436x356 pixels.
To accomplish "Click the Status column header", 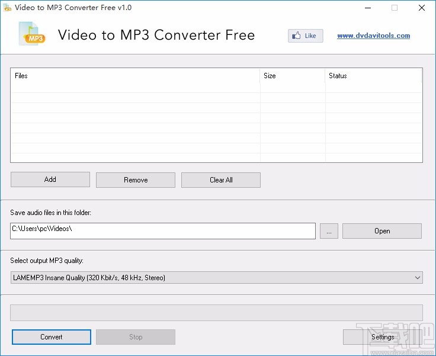I will pos(373,76).
